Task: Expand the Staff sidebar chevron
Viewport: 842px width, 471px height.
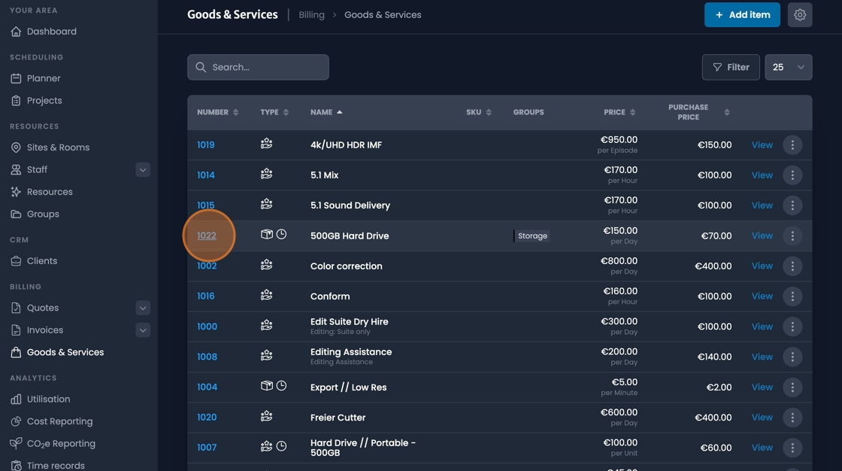Action: [x=143, y=169]
